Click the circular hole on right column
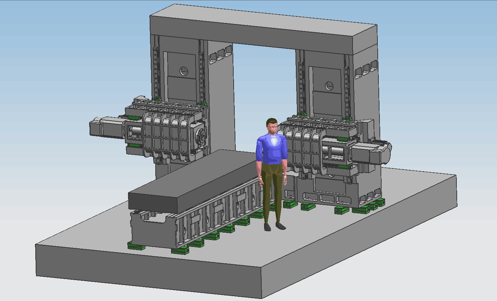The image size is (497, 301). 329,85
